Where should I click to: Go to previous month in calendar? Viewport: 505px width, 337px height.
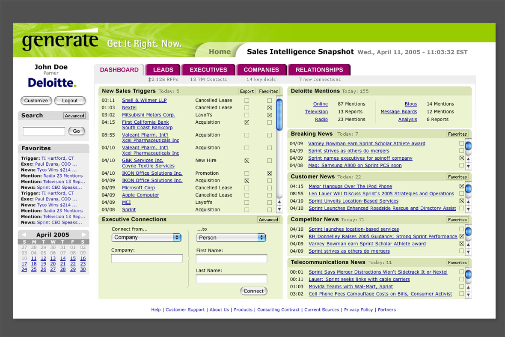(x=24, y=235)
